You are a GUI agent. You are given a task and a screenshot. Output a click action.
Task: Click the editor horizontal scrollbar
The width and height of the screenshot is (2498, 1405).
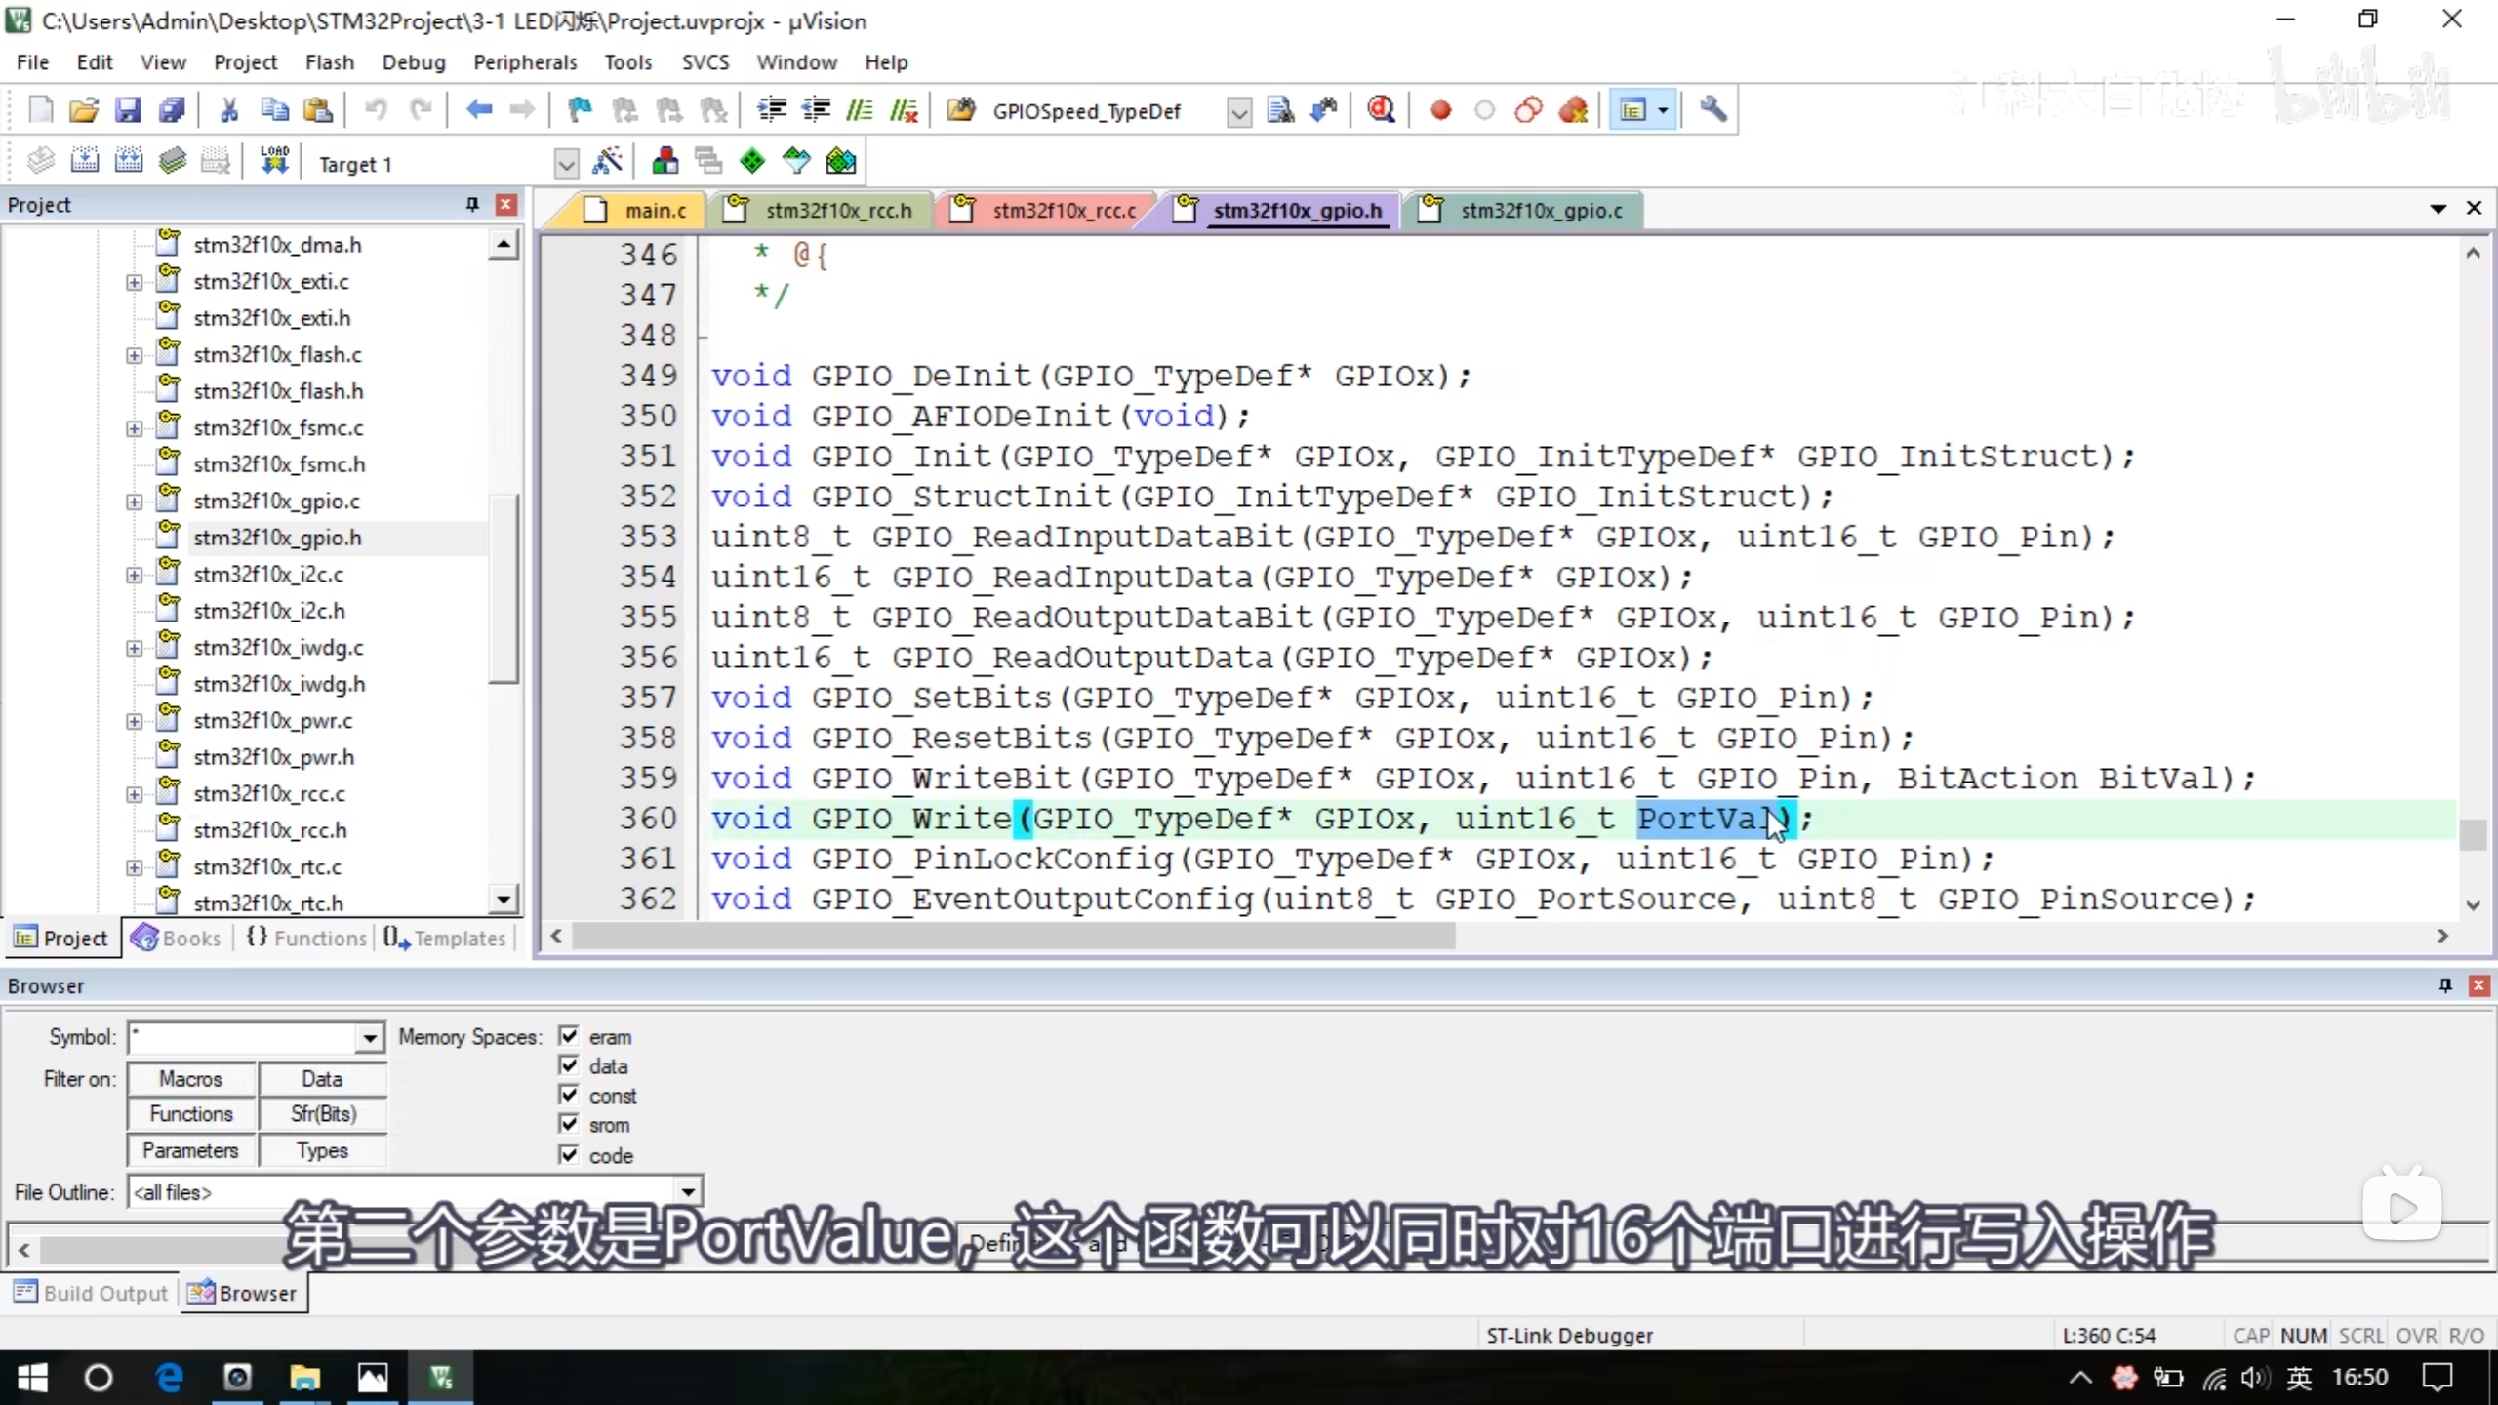coord(1013,937)
